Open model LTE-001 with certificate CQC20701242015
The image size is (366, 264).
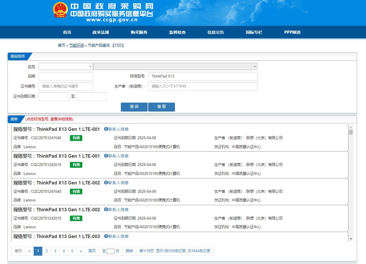point(57,156)
